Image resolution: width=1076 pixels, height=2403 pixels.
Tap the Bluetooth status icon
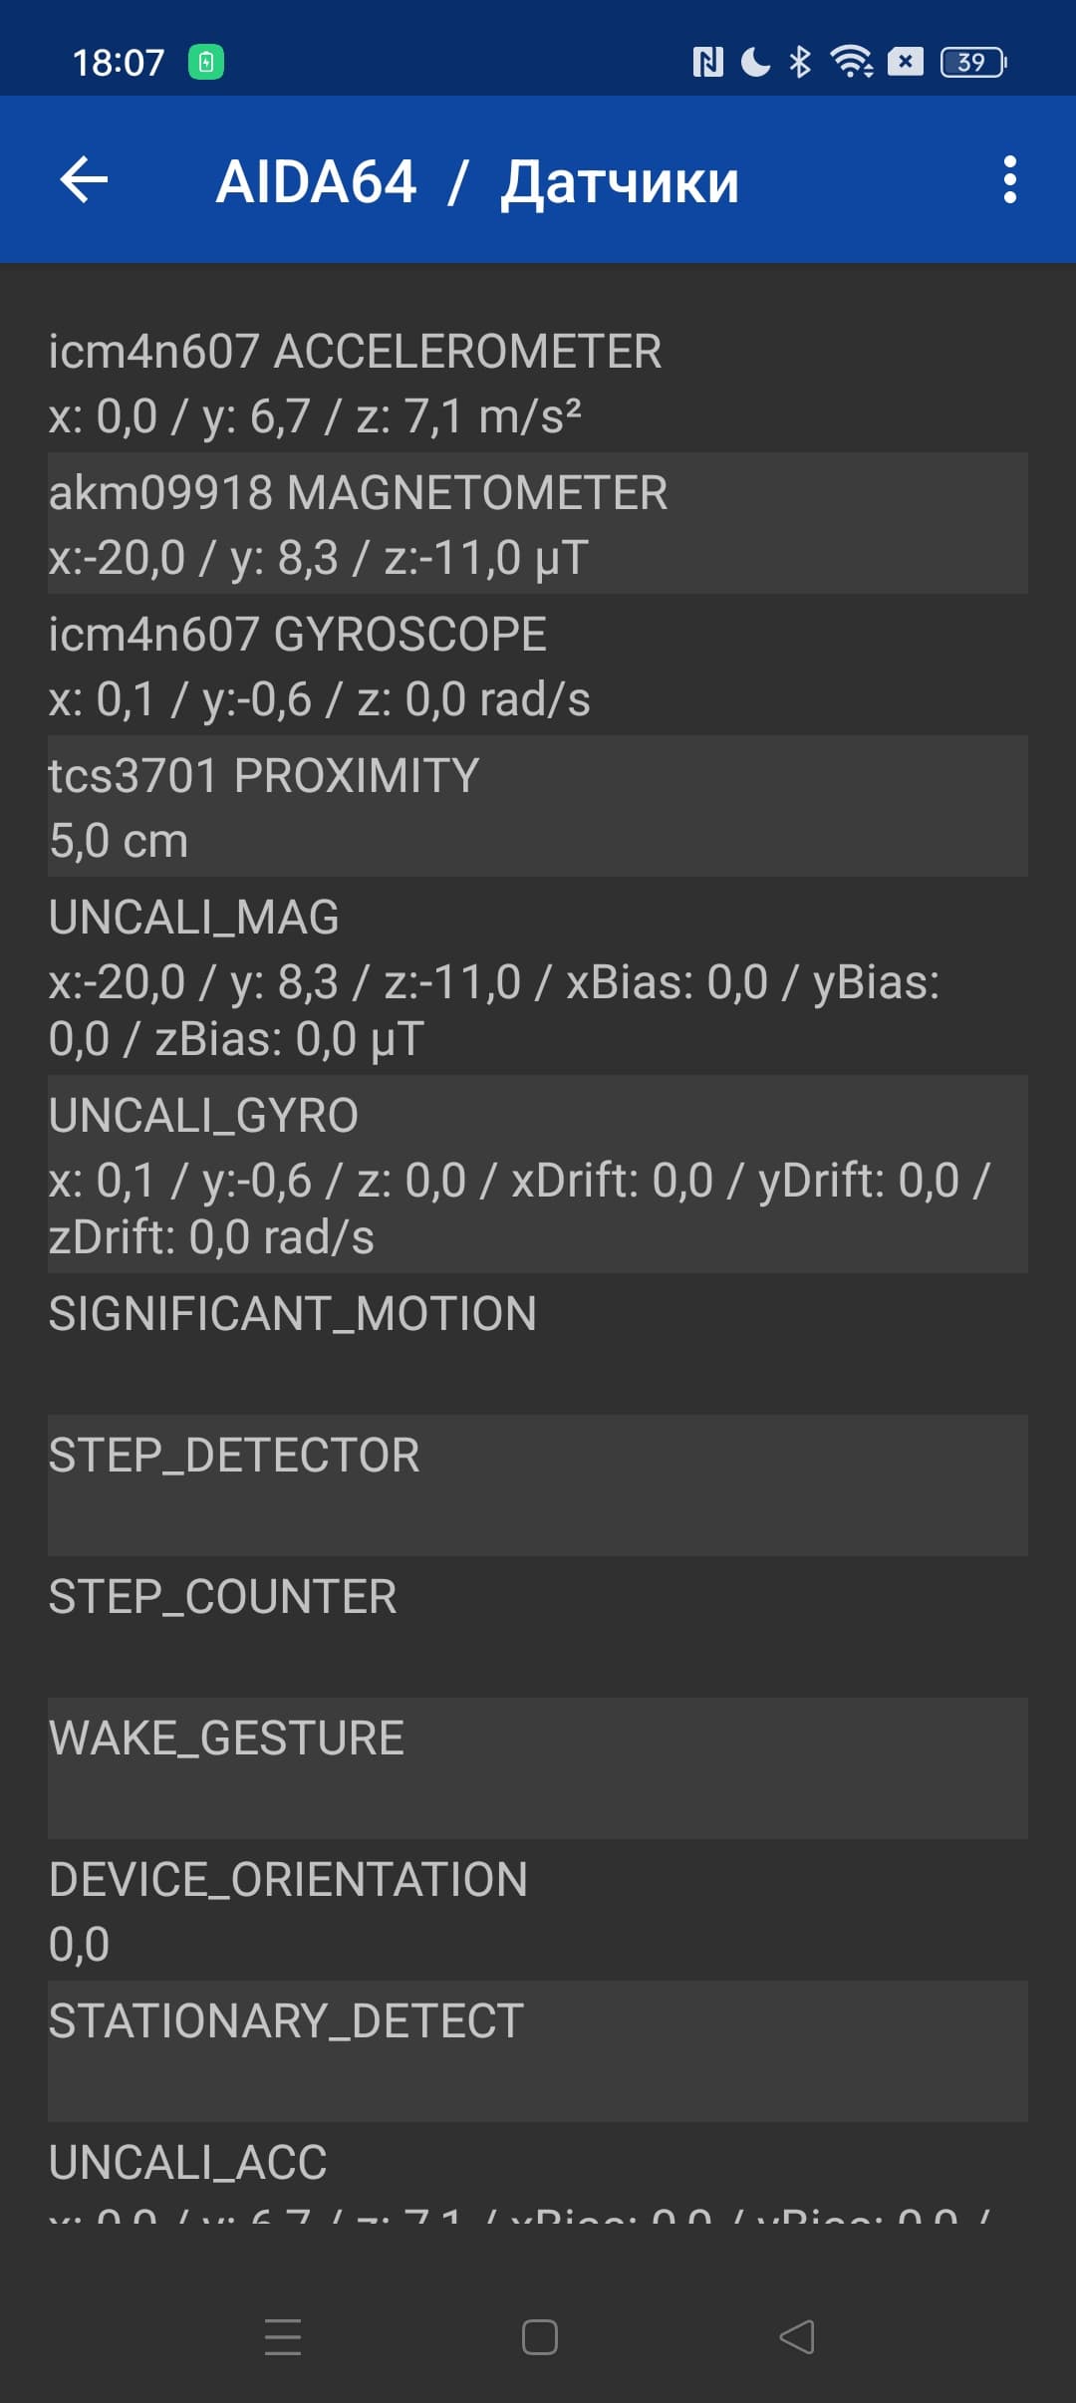800,63
